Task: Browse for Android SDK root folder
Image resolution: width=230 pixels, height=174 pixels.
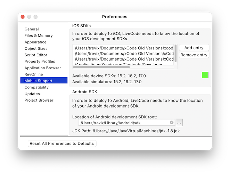Action: point(179,122)
